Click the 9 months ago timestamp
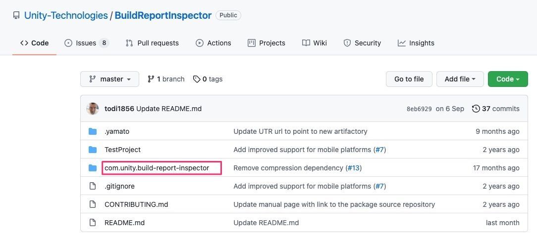This screenshot has height=237, width=537. [497, 131]
